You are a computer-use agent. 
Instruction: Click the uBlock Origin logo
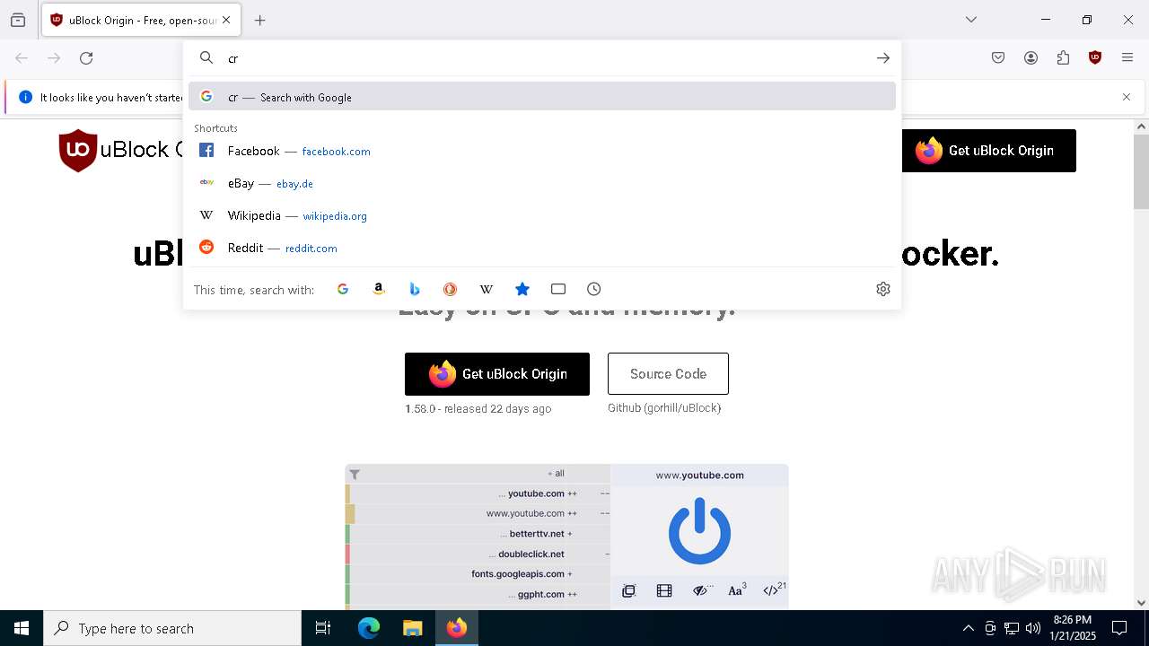coord(77,150)
